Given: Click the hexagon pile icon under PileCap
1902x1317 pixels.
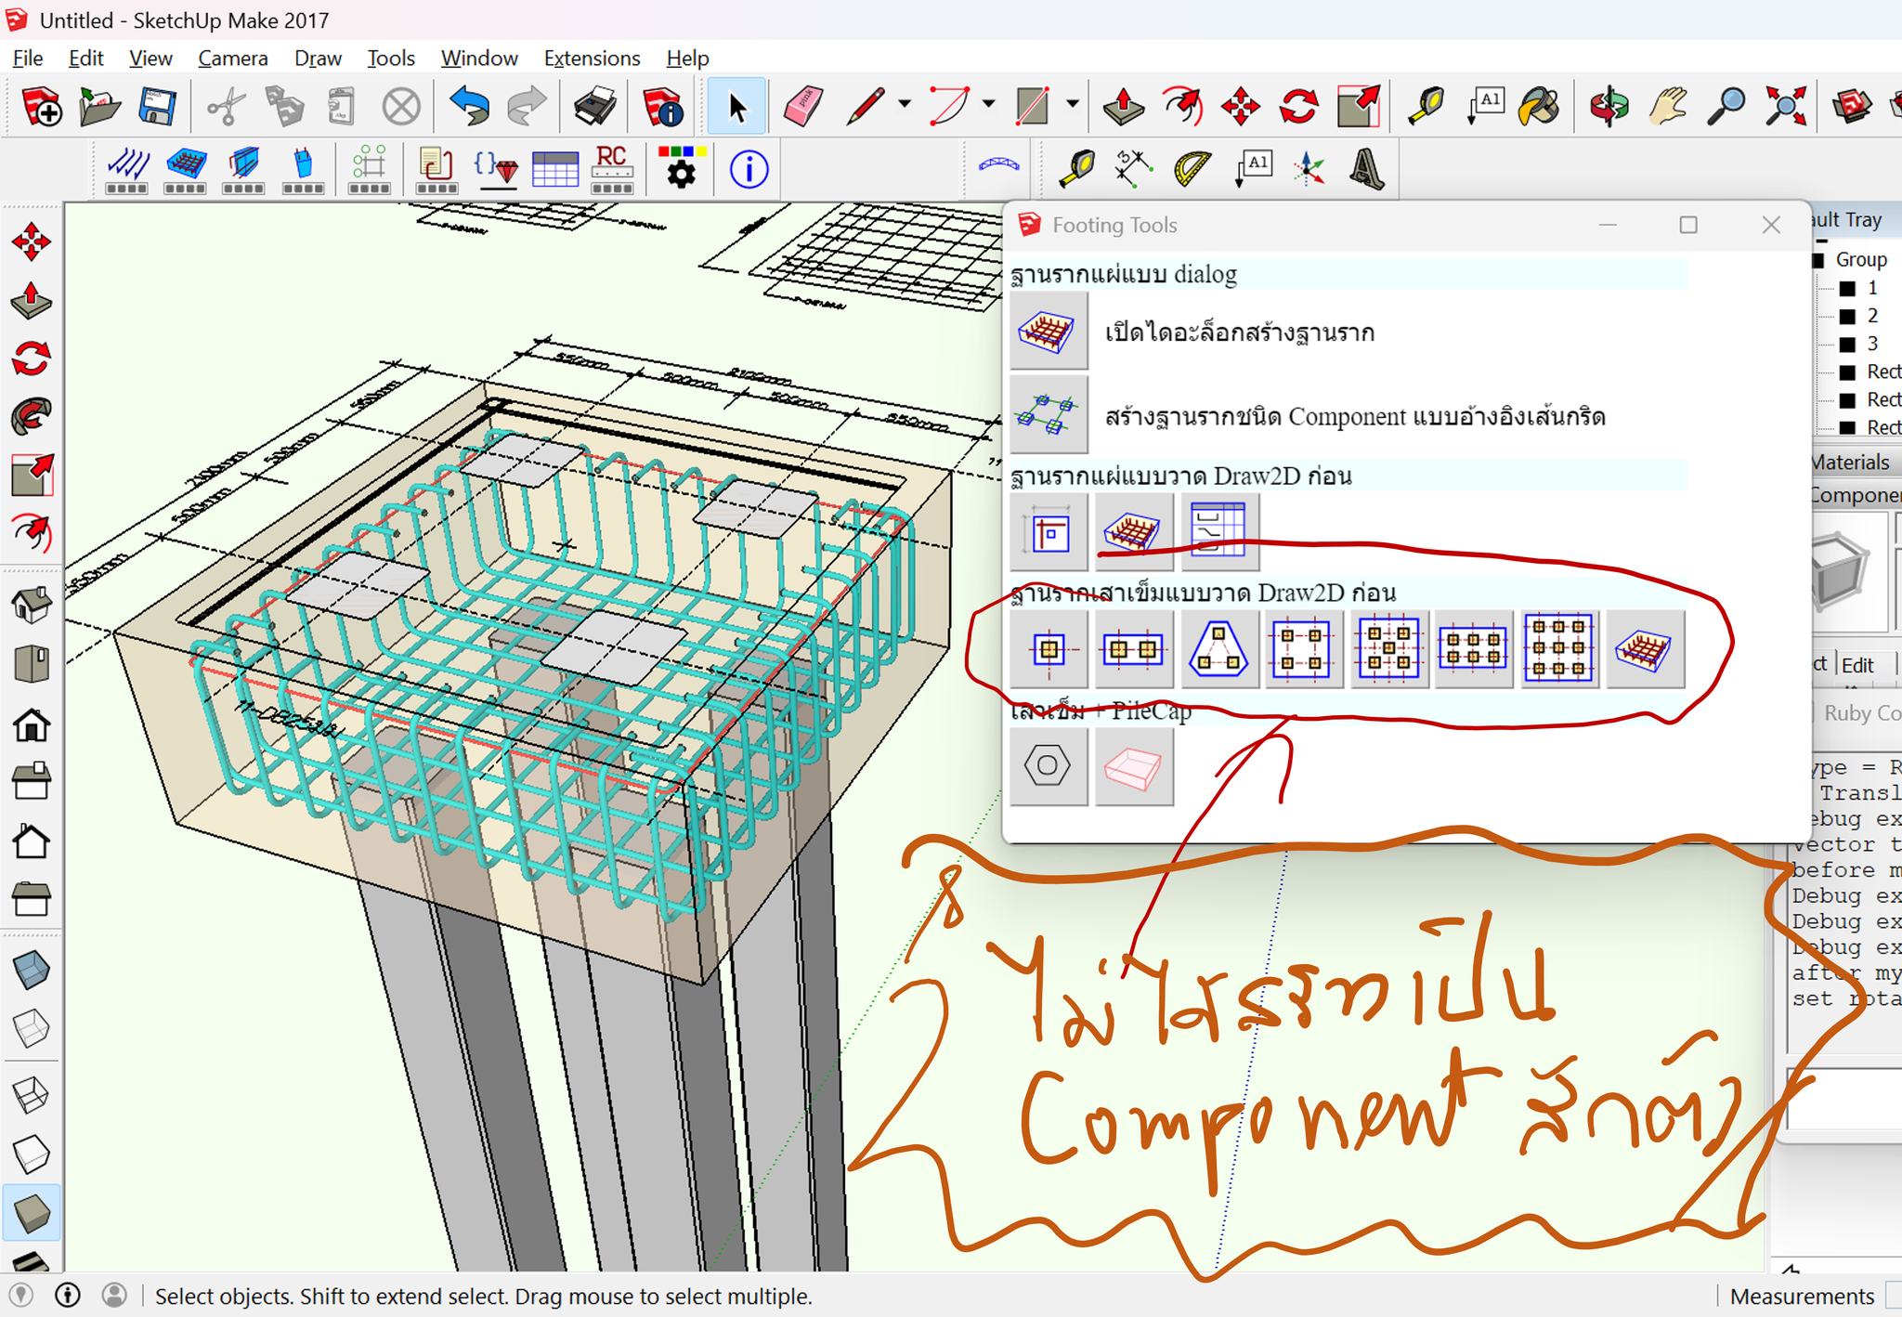Looking at the screenshot, I should pyautogui.click(x=1049, y=766).
